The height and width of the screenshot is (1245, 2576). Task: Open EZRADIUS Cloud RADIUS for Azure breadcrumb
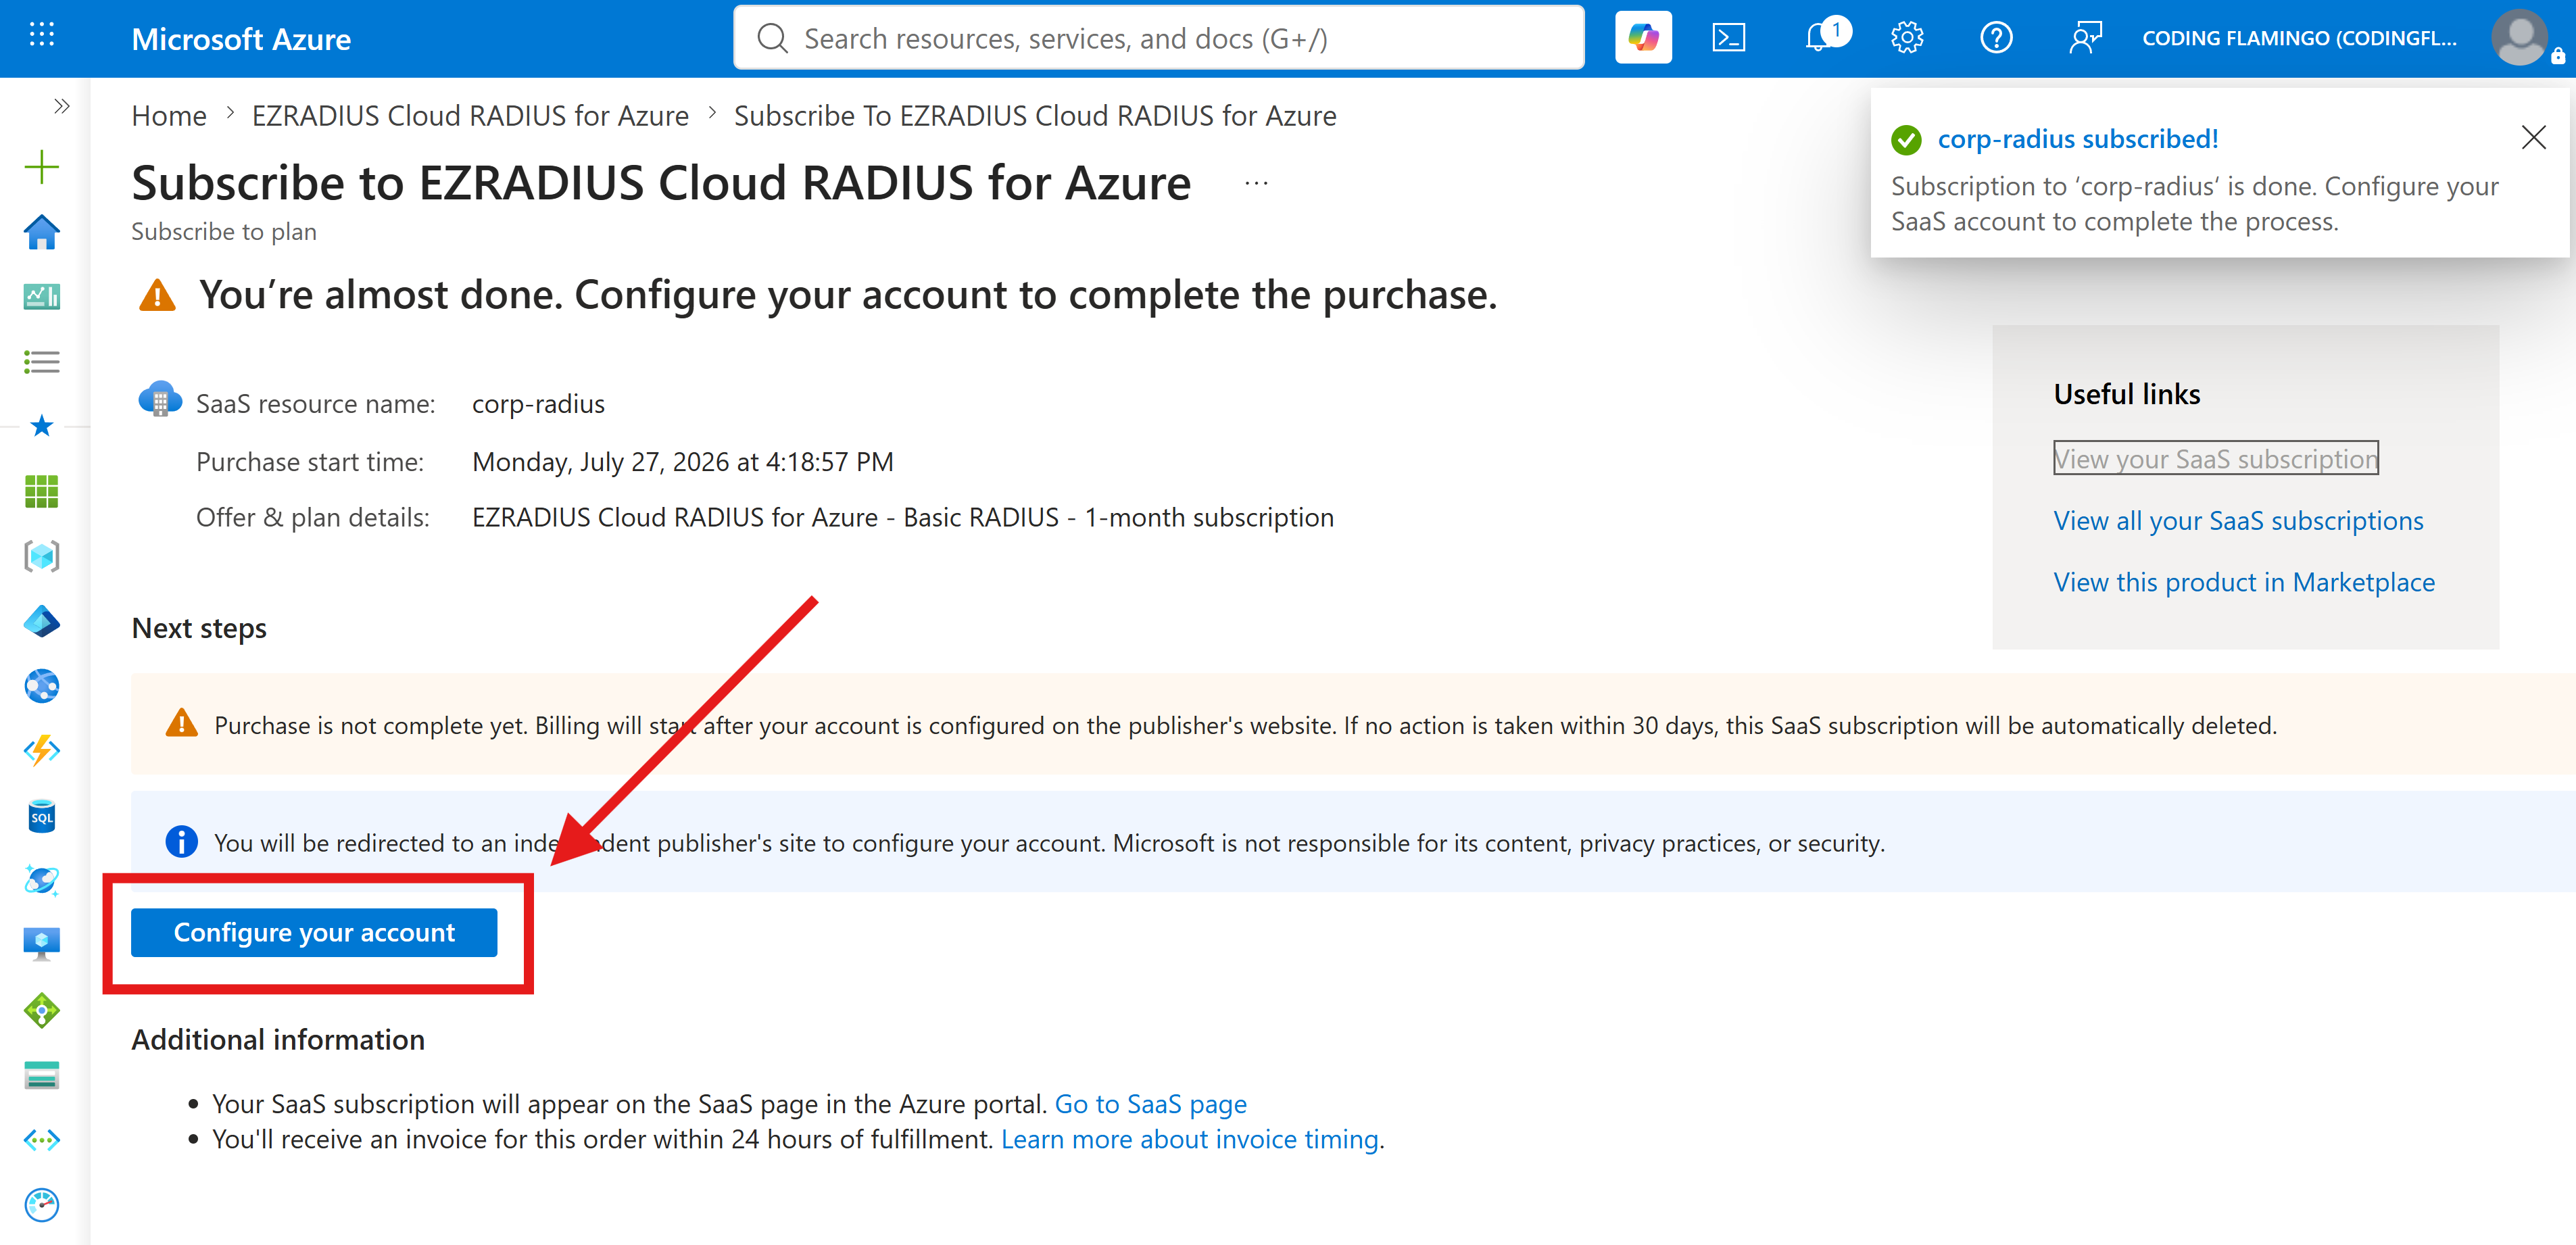pyautogui.click(x=470, y=116)
